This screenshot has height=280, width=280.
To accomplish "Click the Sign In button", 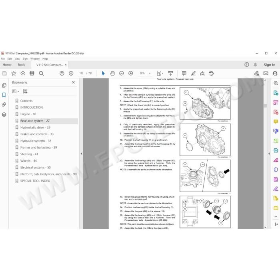I will pos(269,65).
